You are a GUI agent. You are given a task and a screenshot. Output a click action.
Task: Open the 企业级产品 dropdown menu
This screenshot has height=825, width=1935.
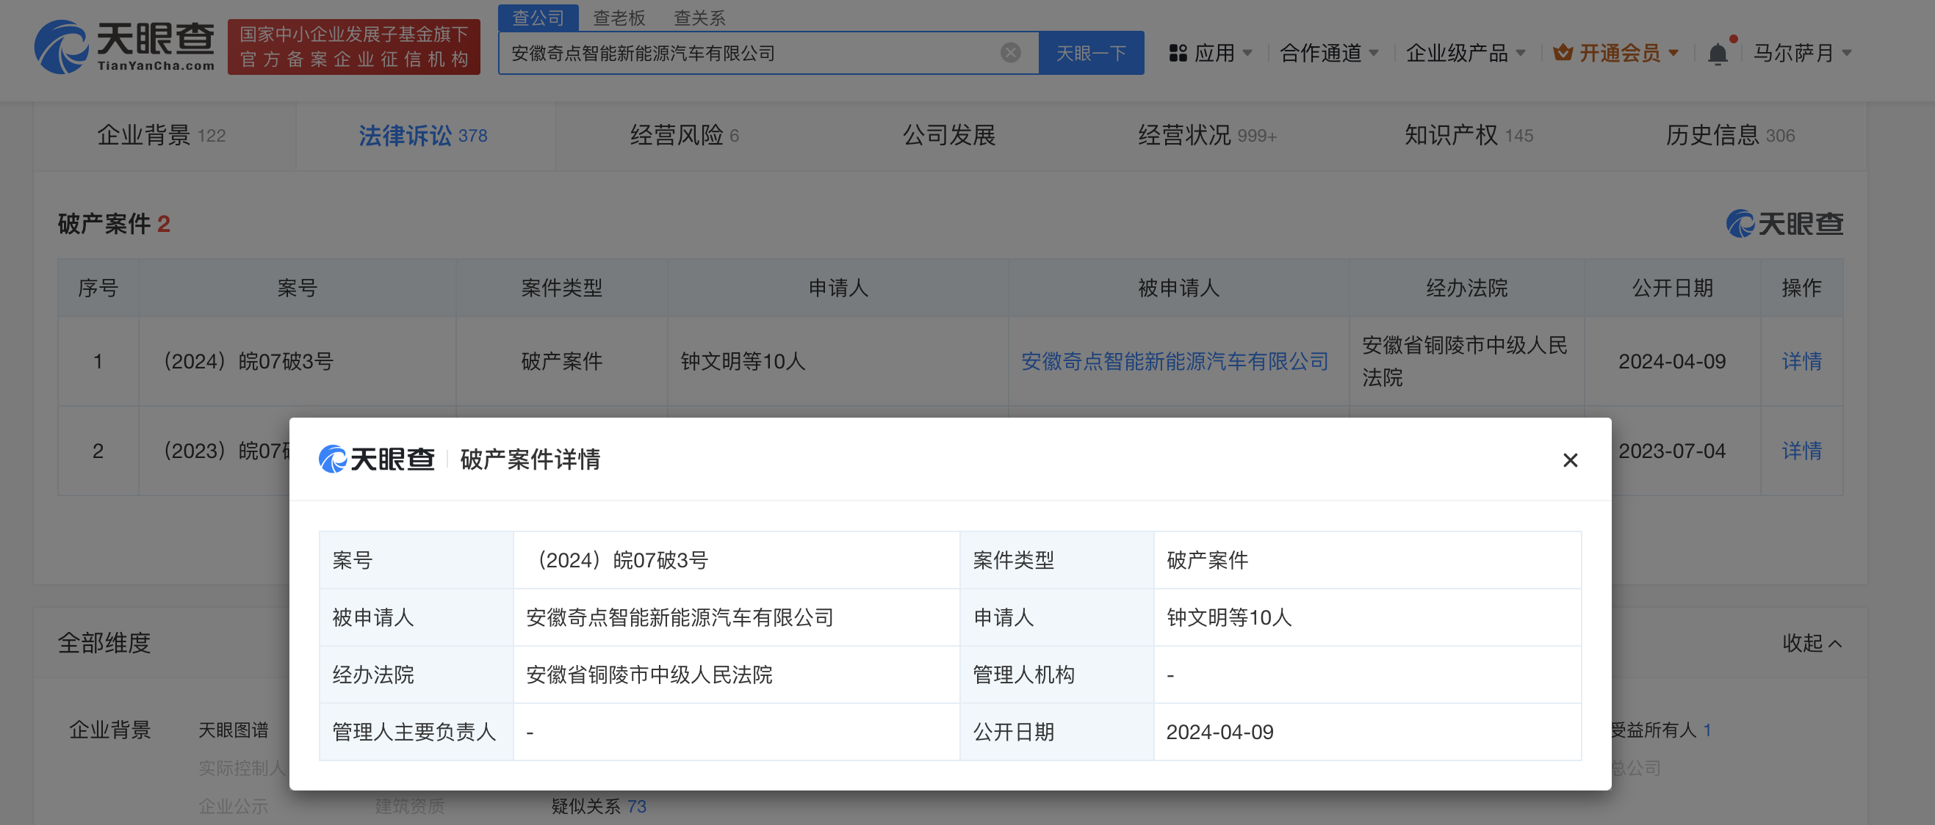pyautogui.click(x=1465, y=54)
